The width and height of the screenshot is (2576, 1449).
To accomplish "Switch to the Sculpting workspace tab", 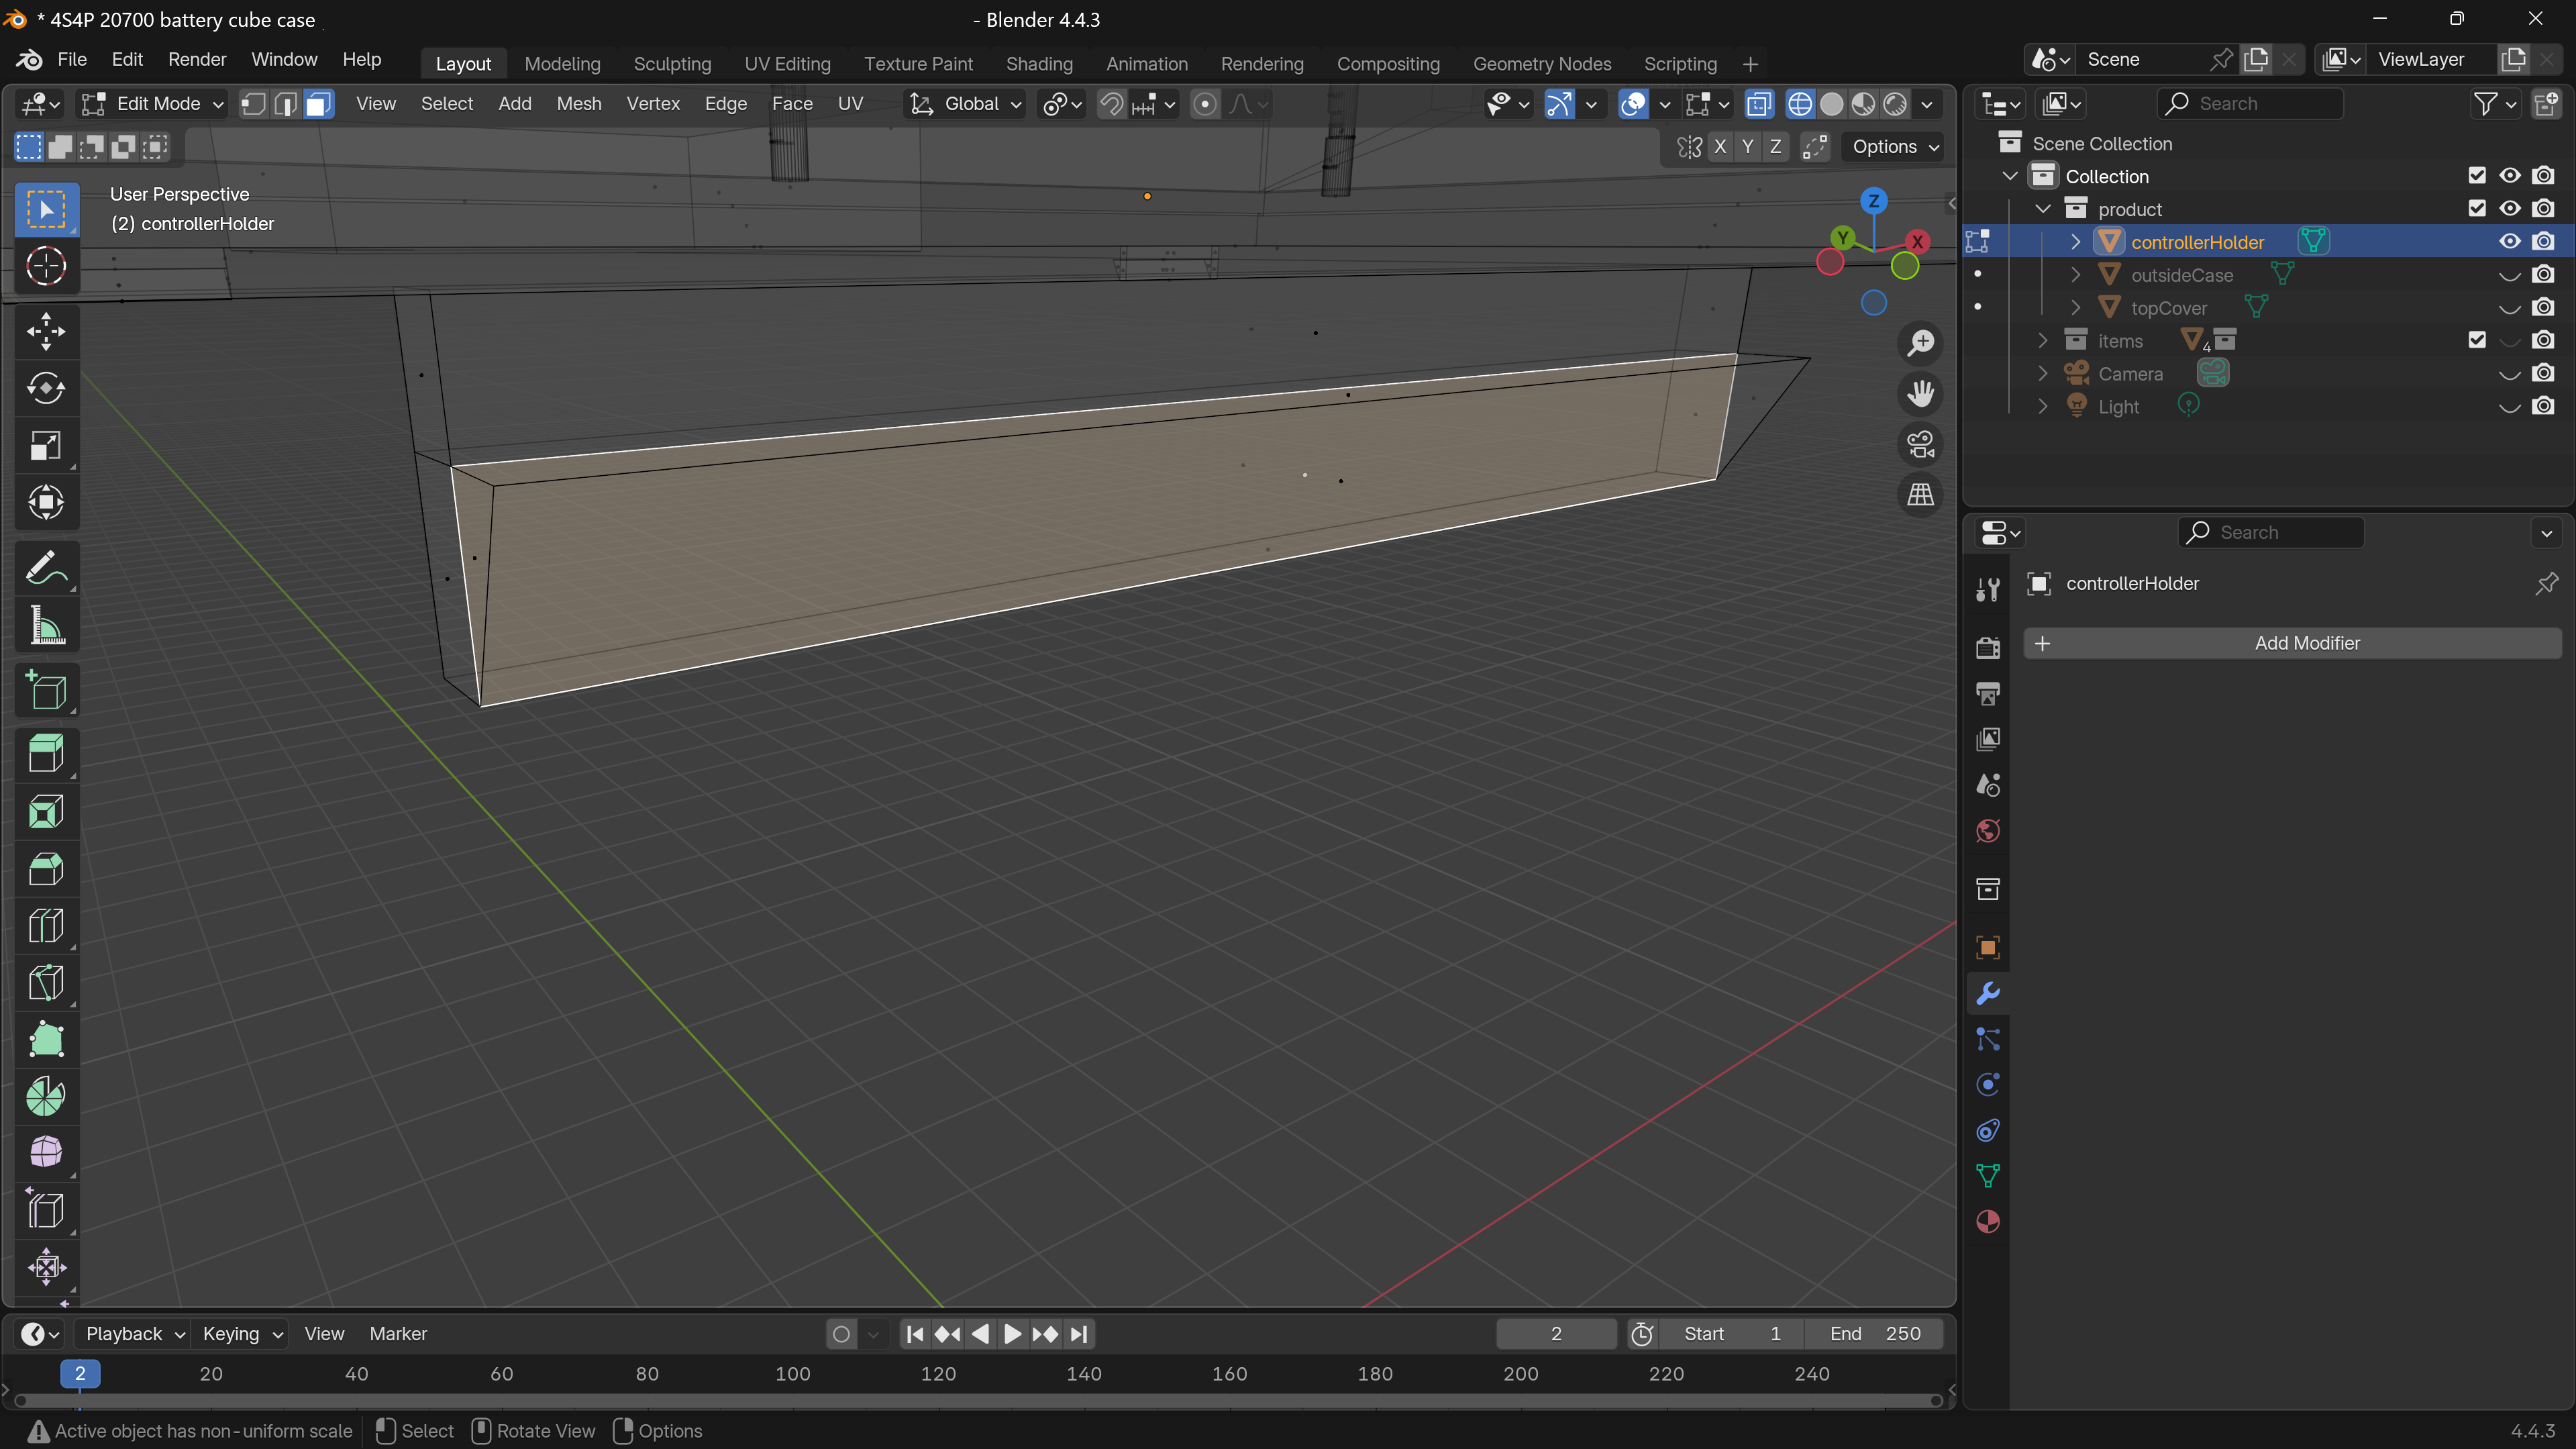I will [x=672, y=64].
